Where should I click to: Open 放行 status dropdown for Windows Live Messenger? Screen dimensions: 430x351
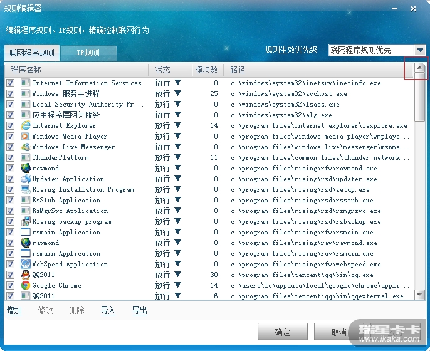[178, 147]
